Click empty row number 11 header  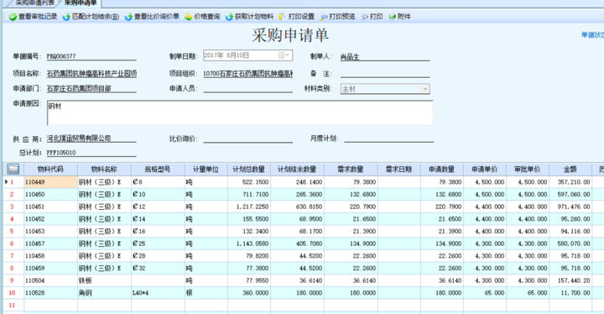(x=13, y=305)
